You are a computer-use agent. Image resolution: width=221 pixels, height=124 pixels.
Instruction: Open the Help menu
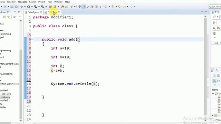67,2
